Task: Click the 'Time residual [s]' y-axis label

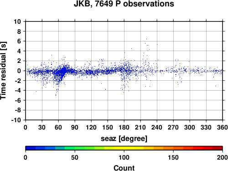Action: tap(3, 71)
